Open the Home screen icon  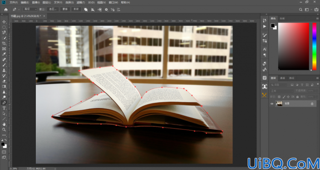click(6, 9)
